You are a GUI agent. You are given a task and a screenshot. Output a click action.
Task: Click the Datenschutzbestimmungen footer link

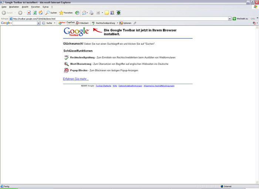pos(130,86)
